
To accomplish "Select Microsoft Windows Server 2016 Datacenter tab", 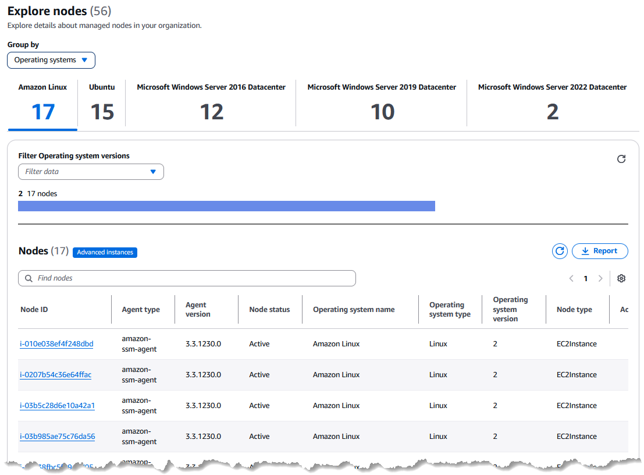I will pyautogui.click(x=211, y=102).
